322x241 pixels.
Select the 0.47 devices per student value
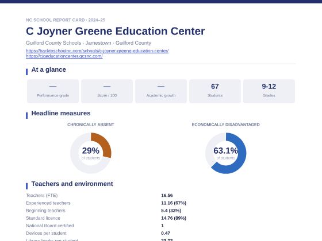tap(166, 233)
